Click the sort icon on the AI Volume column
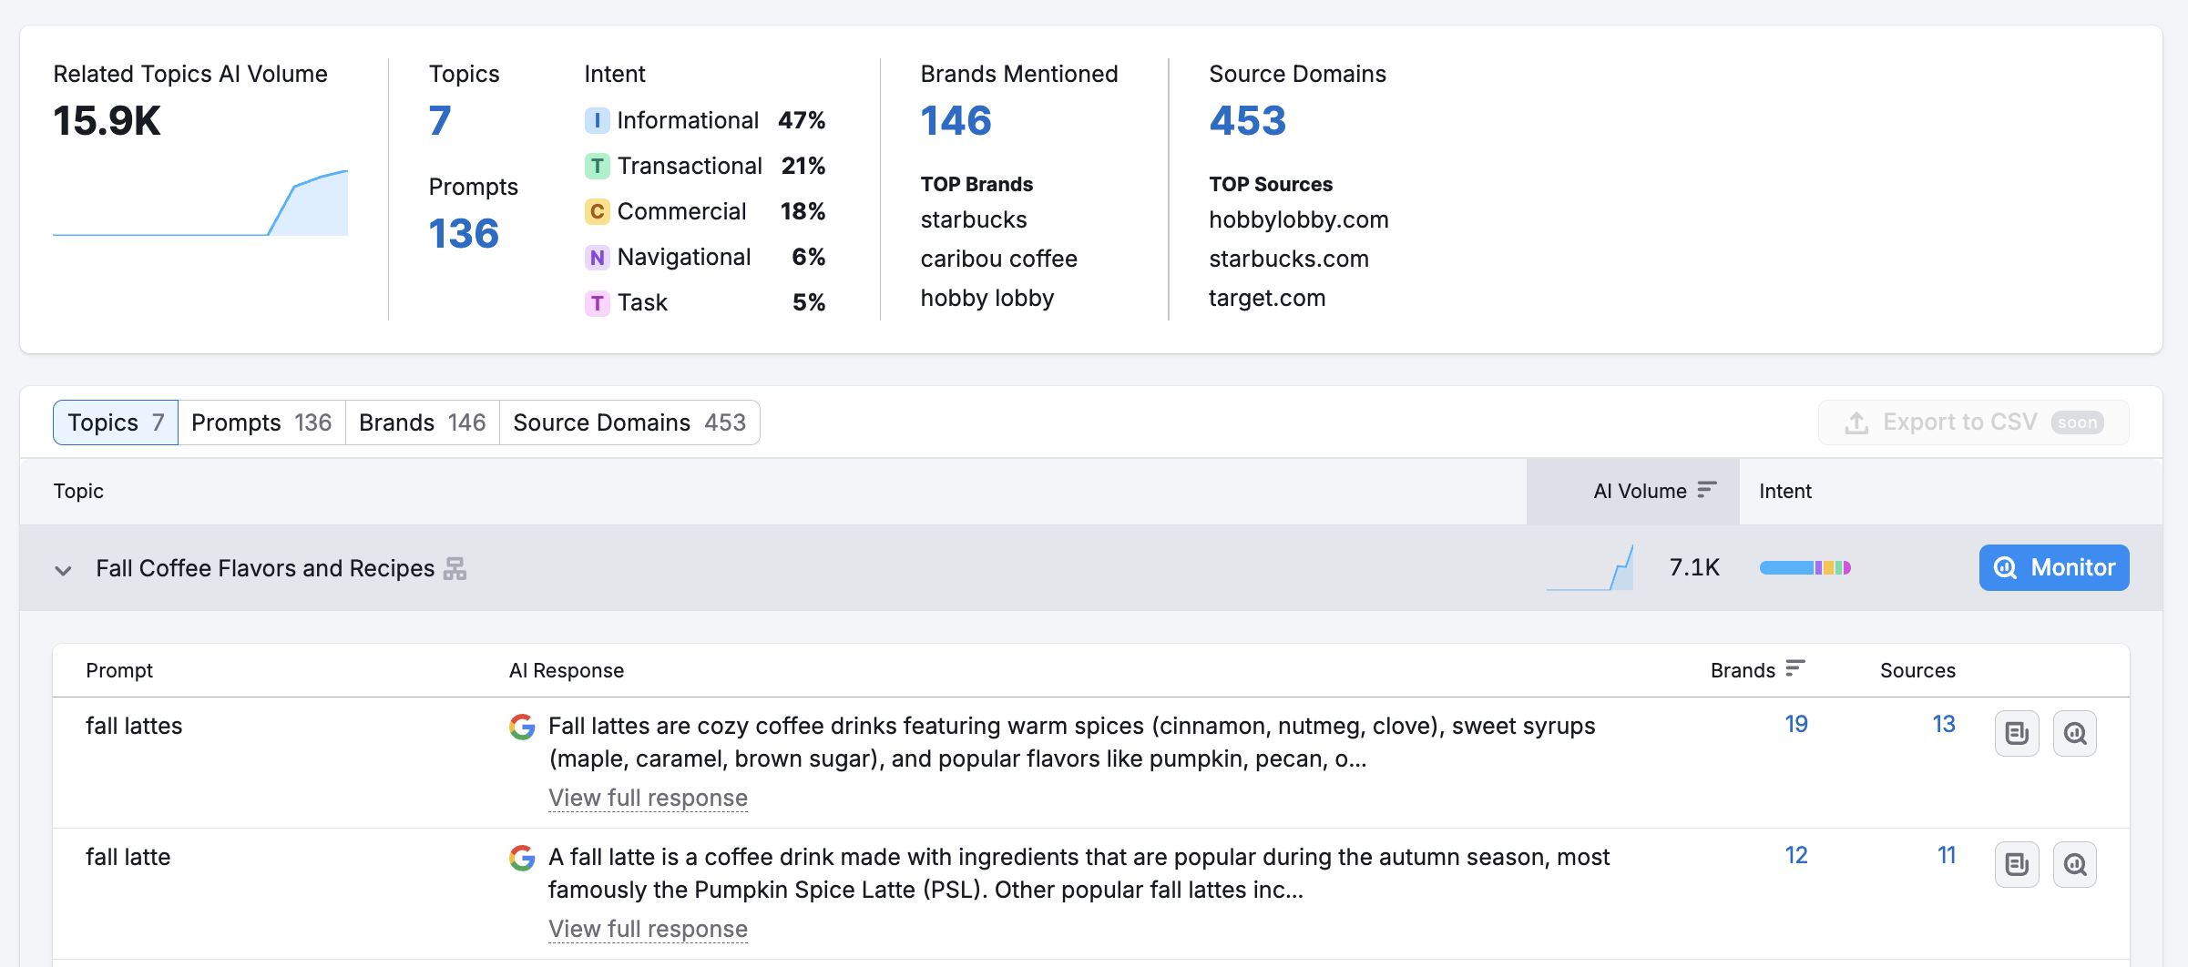This screenshot has height=967, width=2188. click(x=1707, y=490)
